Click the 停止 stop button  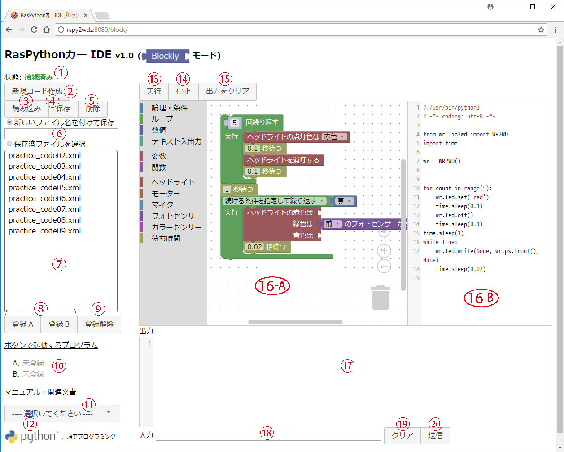[x=184, y=92]
